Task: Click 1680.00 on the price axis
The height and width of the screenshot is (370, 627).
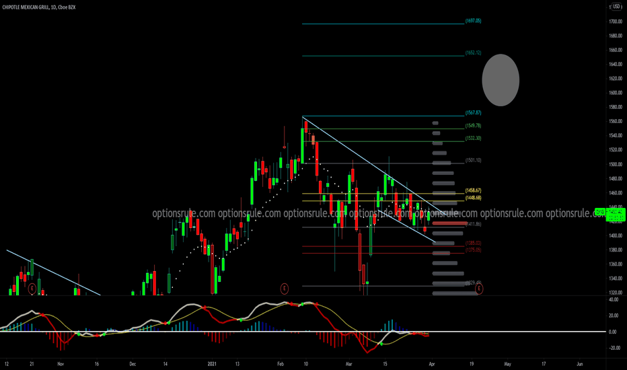Action: [x=616, y=36]
